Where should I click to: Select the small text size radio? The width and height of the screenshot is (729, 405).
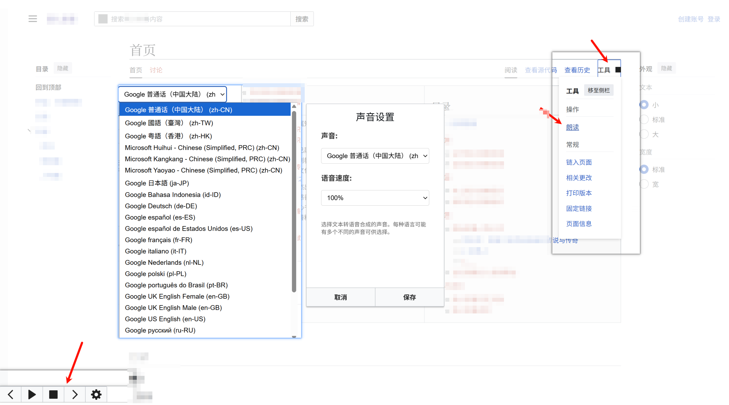coord(644,105)
